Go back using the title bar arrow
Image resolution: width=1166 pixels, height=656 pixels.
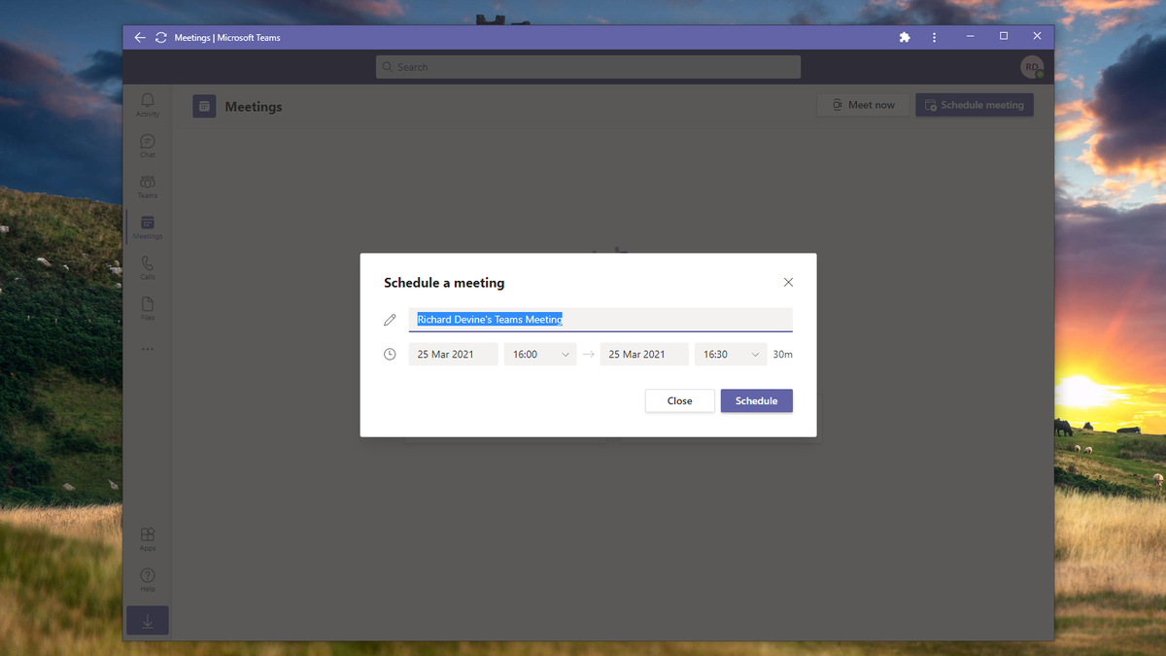pyautogui.click(x=140, y=37)
